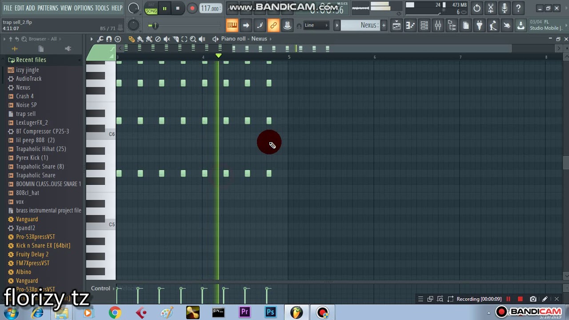
Task: Open Google Chrome from the taskbar
Action: [x=115, y=312]
